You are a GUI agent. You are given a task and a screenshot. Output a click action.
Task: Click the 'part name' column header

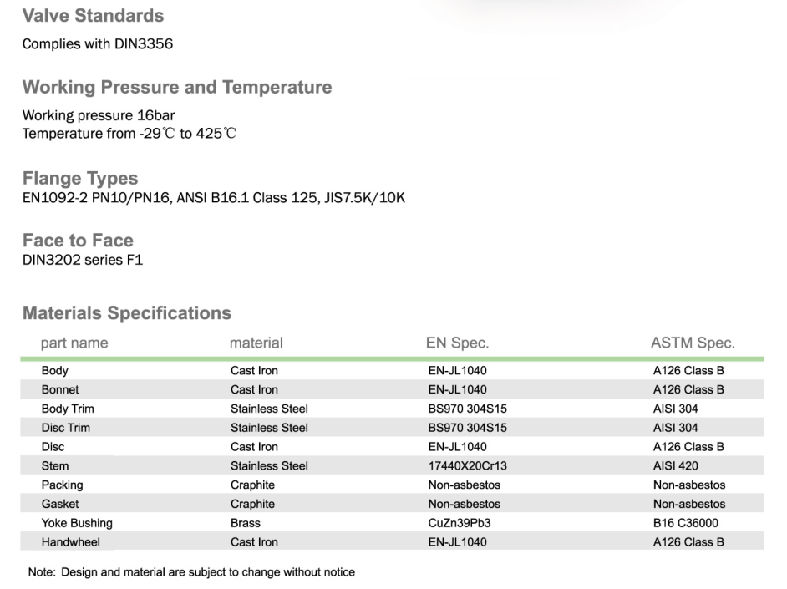74,343
